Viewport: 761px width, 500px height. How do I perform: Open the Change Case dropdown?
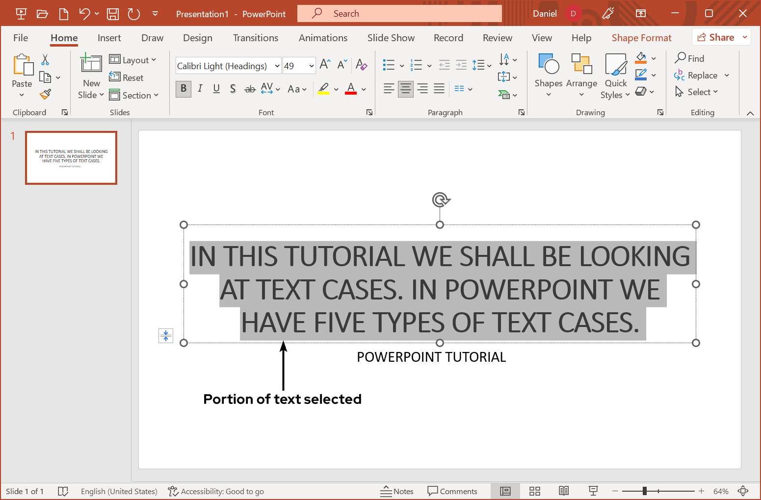tap(297, 89)
